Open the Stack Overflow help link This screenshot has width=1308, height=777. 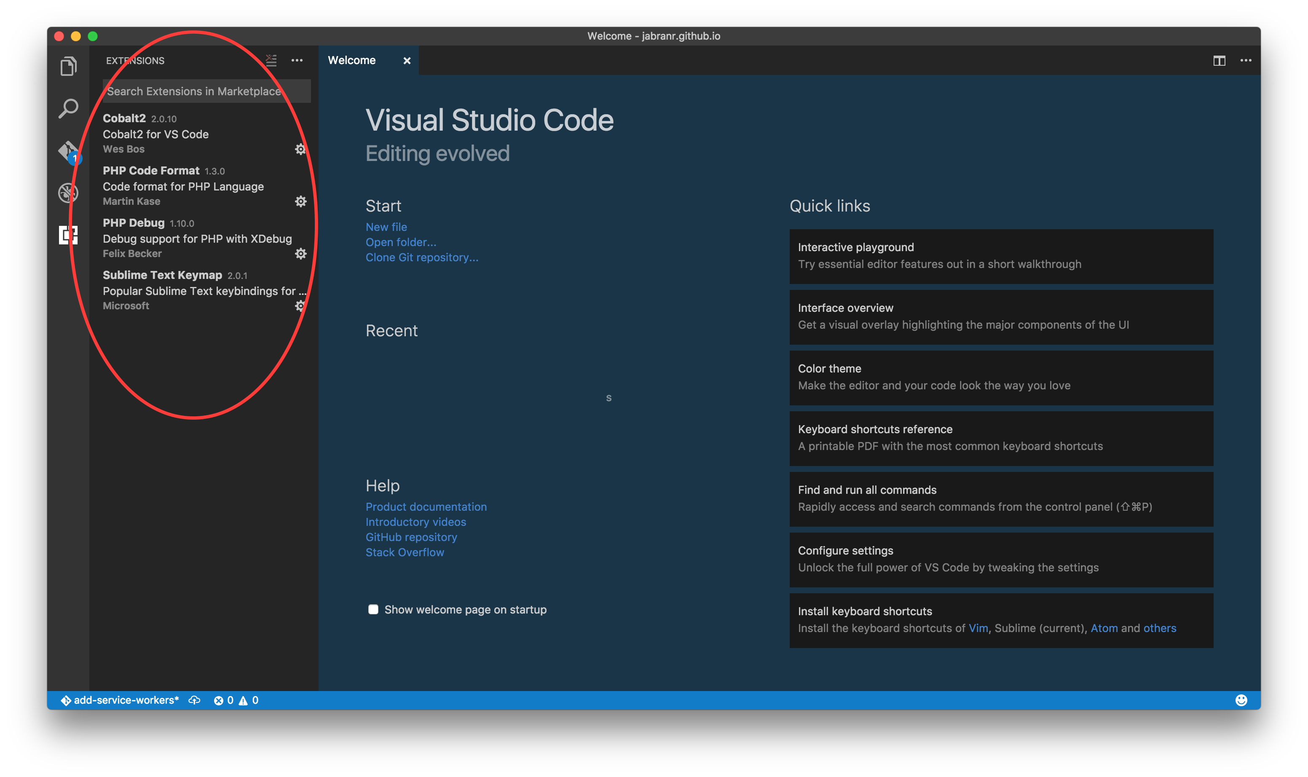[405, 552]
